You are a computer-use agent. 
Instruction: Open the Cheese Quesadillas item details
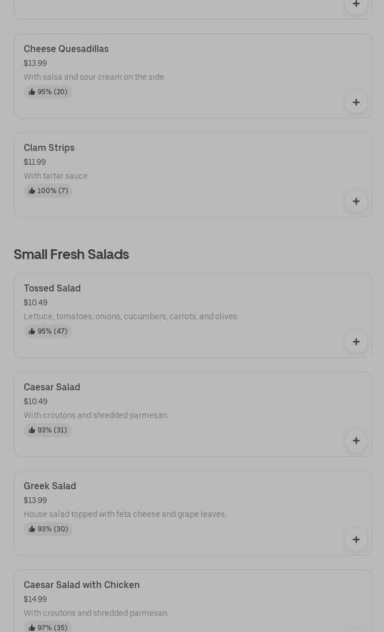[x=66, y=49]
